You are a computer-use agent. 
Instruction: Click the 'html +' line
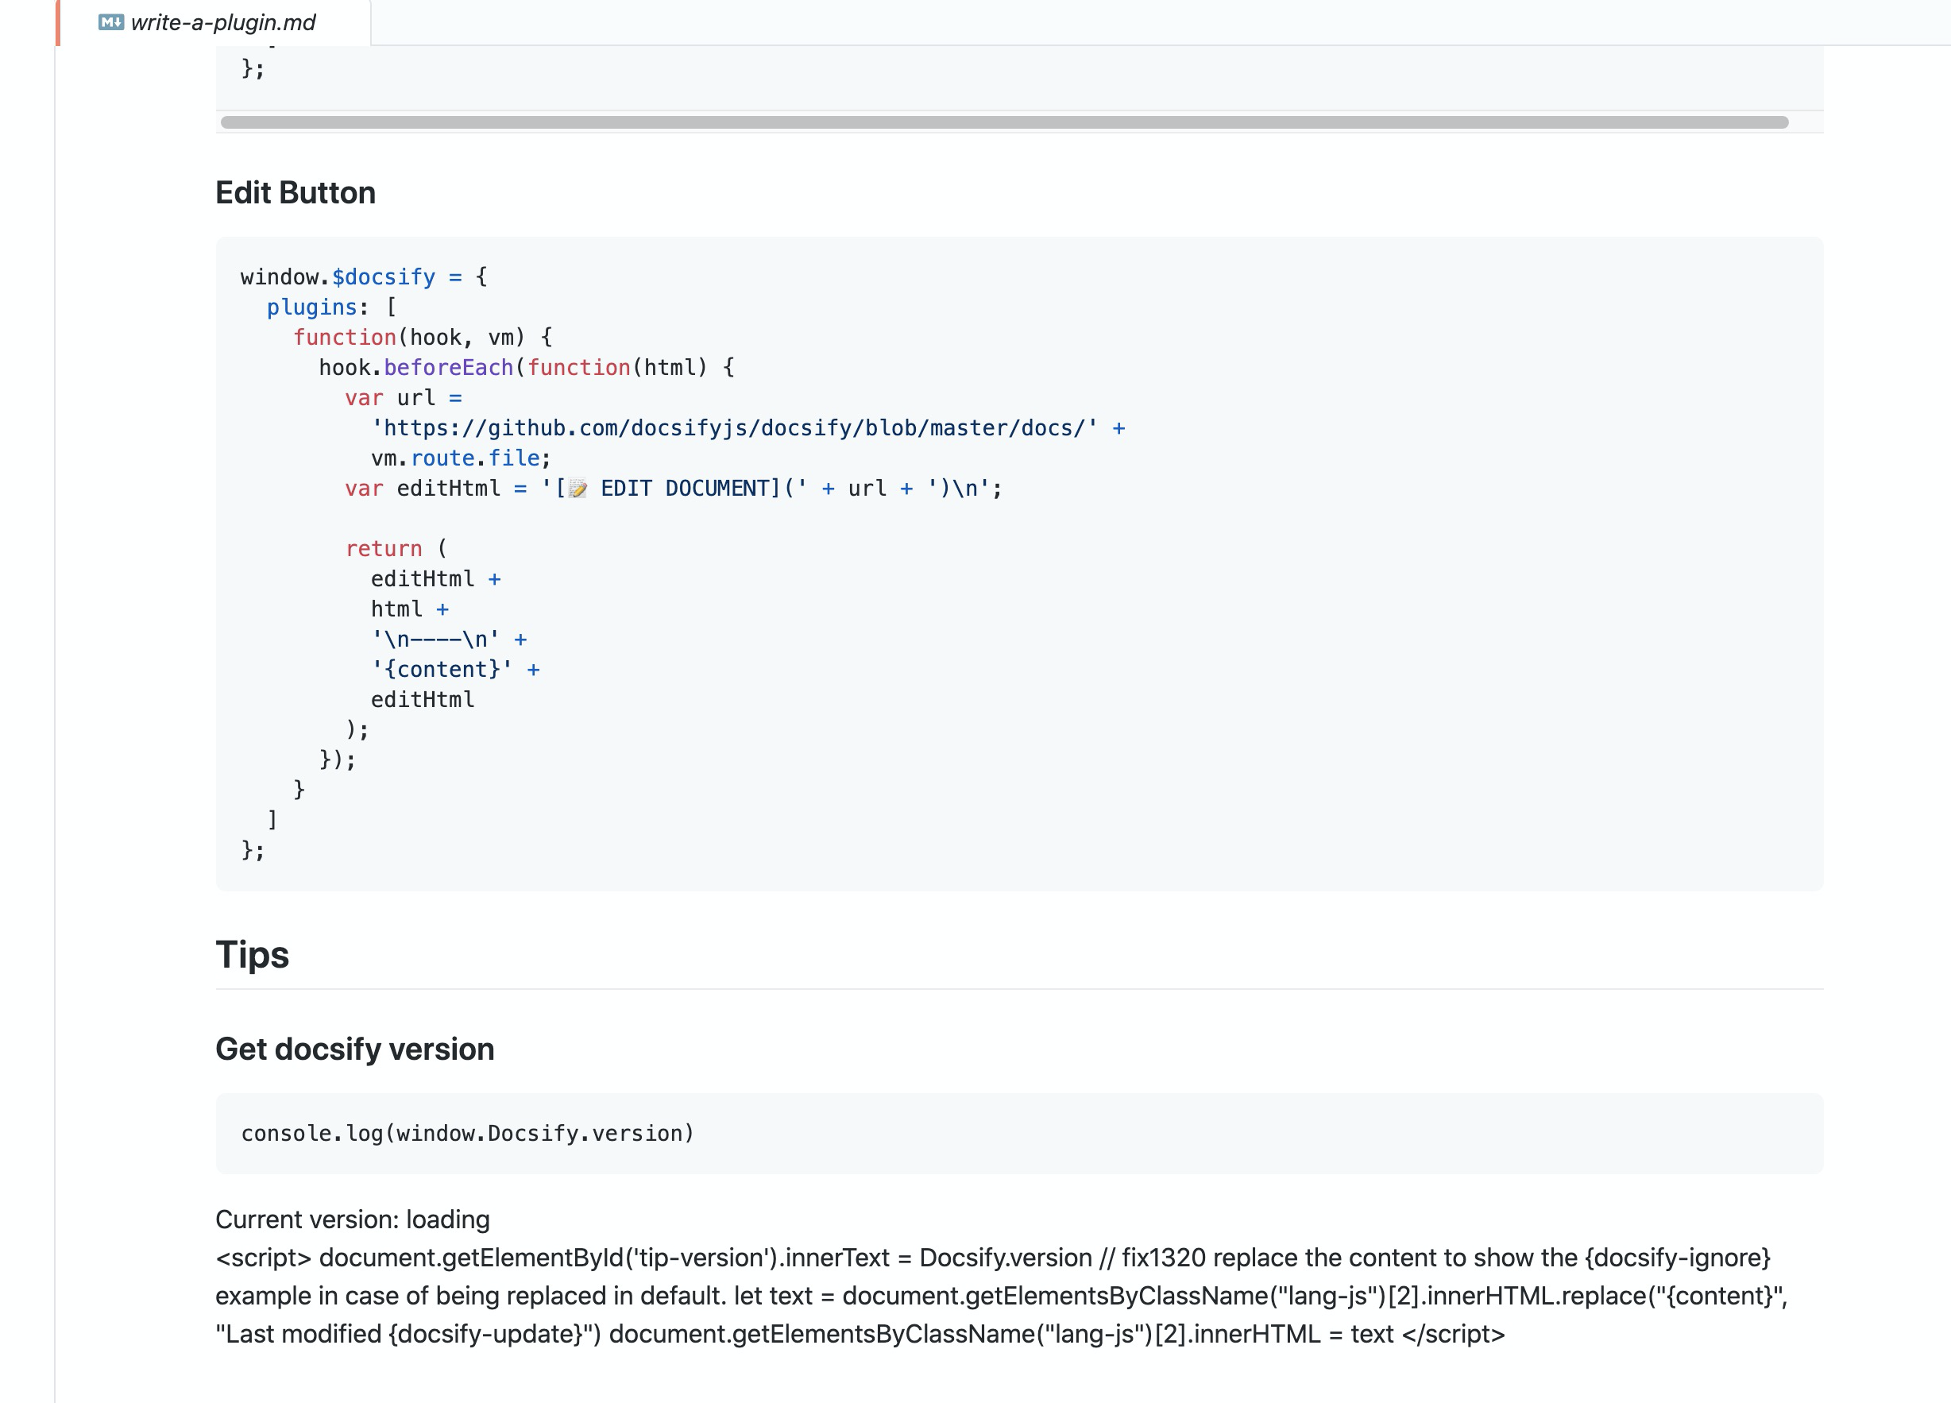pos(409,609)
